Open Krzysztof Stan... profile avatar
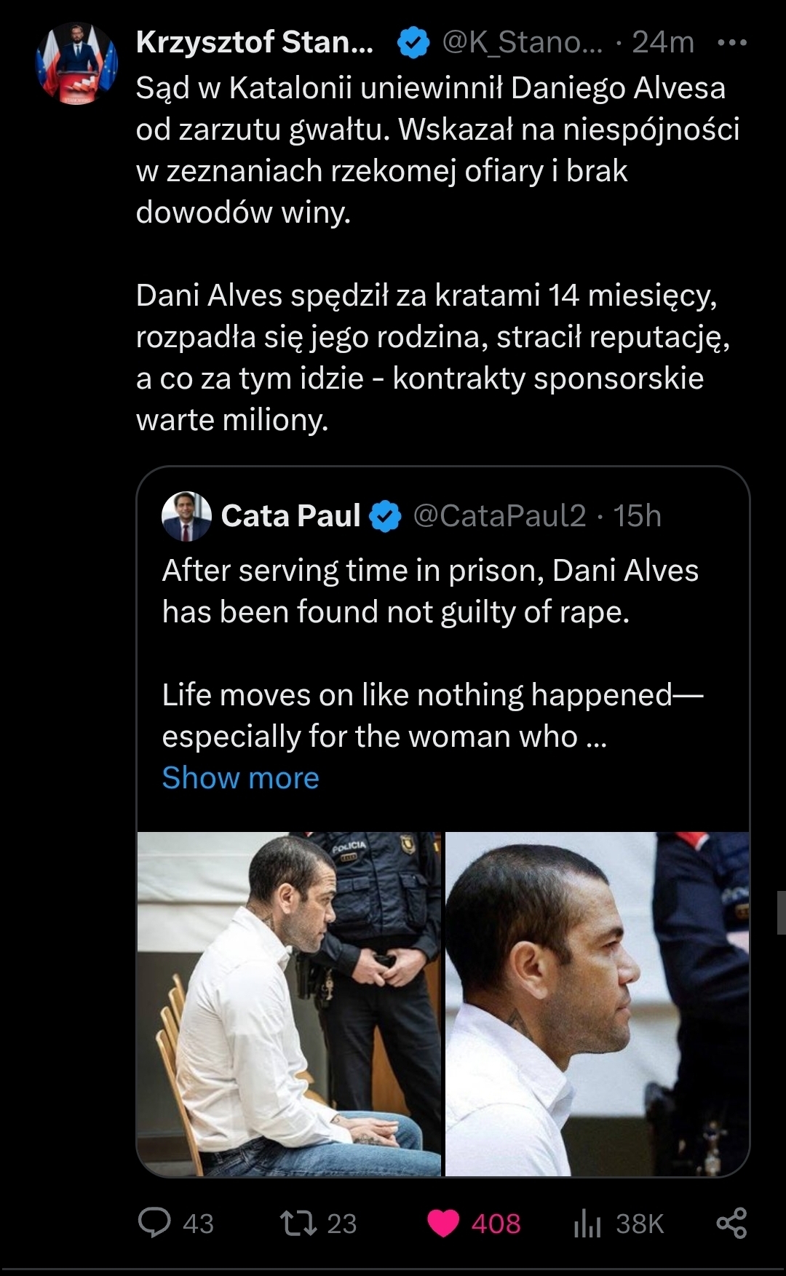The image size is (786, 1276). click(76, 64)
